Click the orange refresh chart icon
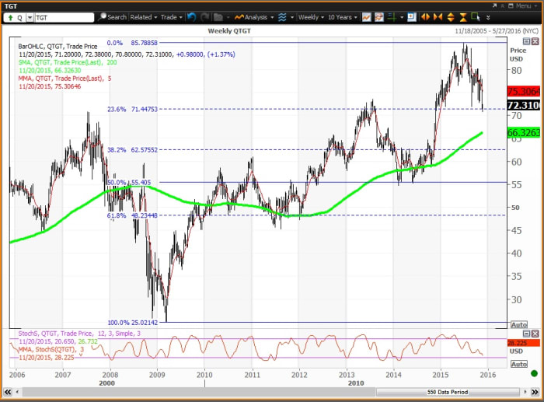Viewport: 544px width, 402px height. point(379,17)
